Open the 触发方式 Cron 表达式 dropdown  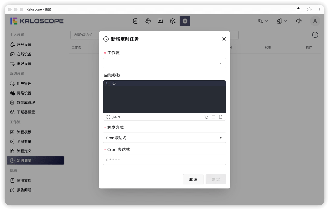tap(164, 138)
